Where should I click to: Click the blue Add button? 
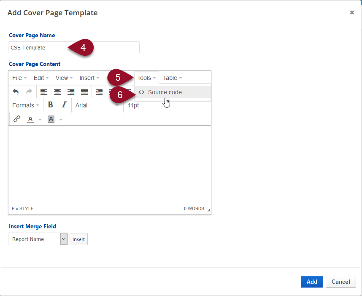tap(312, 282)
